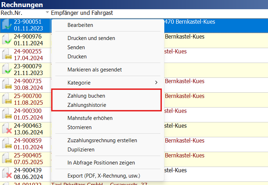Click Export (PDF, X-Rechnung, usw.) entry
The image size is (268, 185).
coord(104,176)
